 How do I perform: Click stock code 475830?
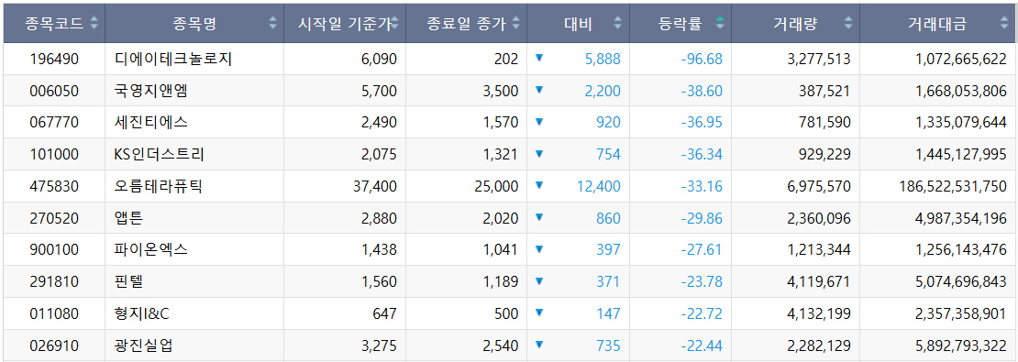(x=54, y=187)
